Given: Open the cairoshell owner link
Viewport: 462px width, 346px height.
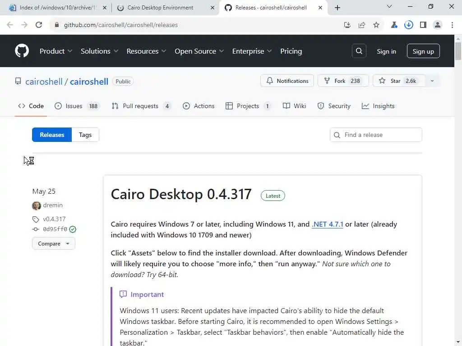Looking at the screenshot, I should 44,82.
